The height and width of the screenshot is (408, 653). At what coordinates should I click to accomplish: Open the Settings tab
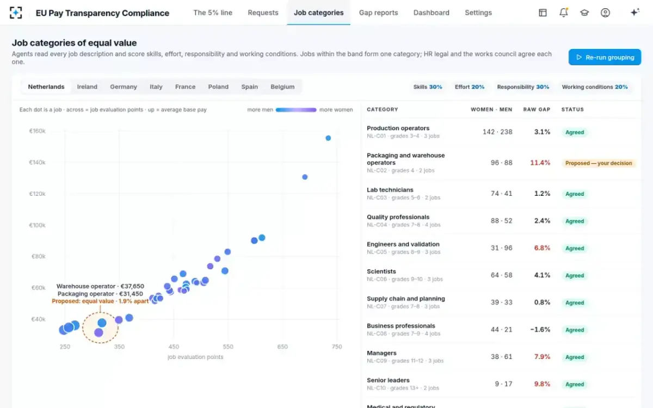tap(478, 13)
